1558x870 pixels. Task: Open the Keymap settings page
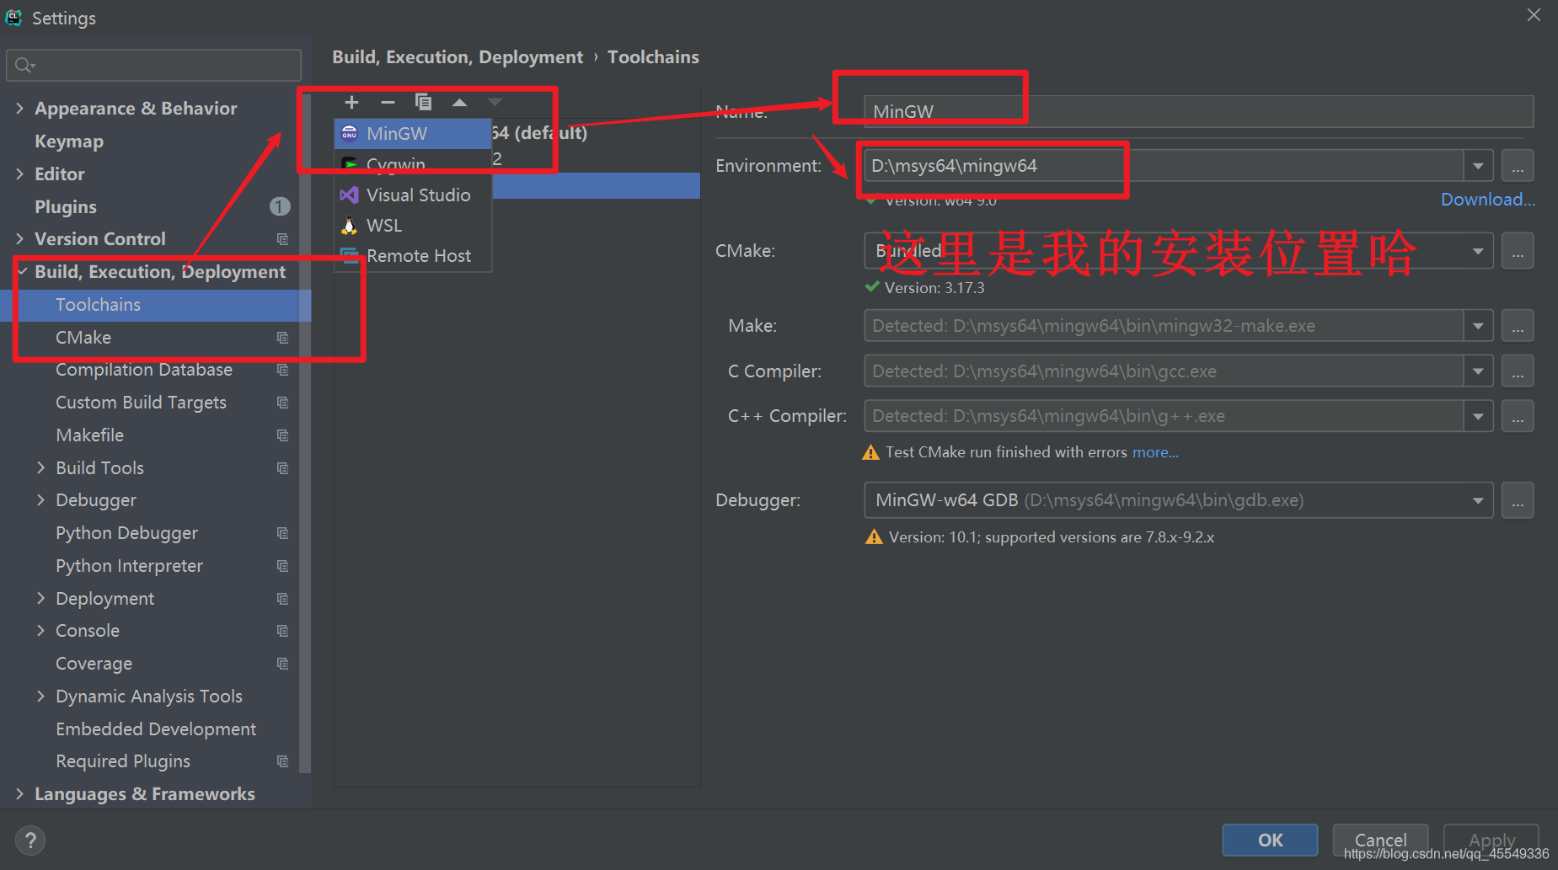(69, 141)
